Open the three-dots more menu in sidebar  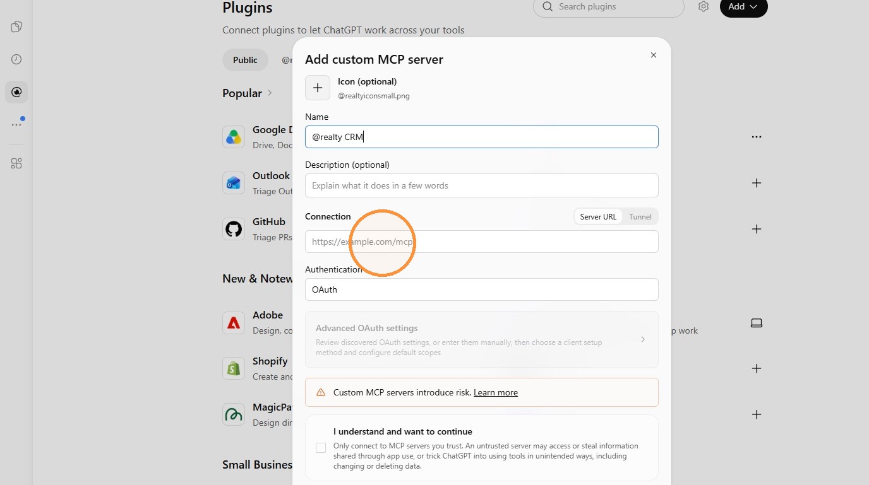[x=16, y=125]
